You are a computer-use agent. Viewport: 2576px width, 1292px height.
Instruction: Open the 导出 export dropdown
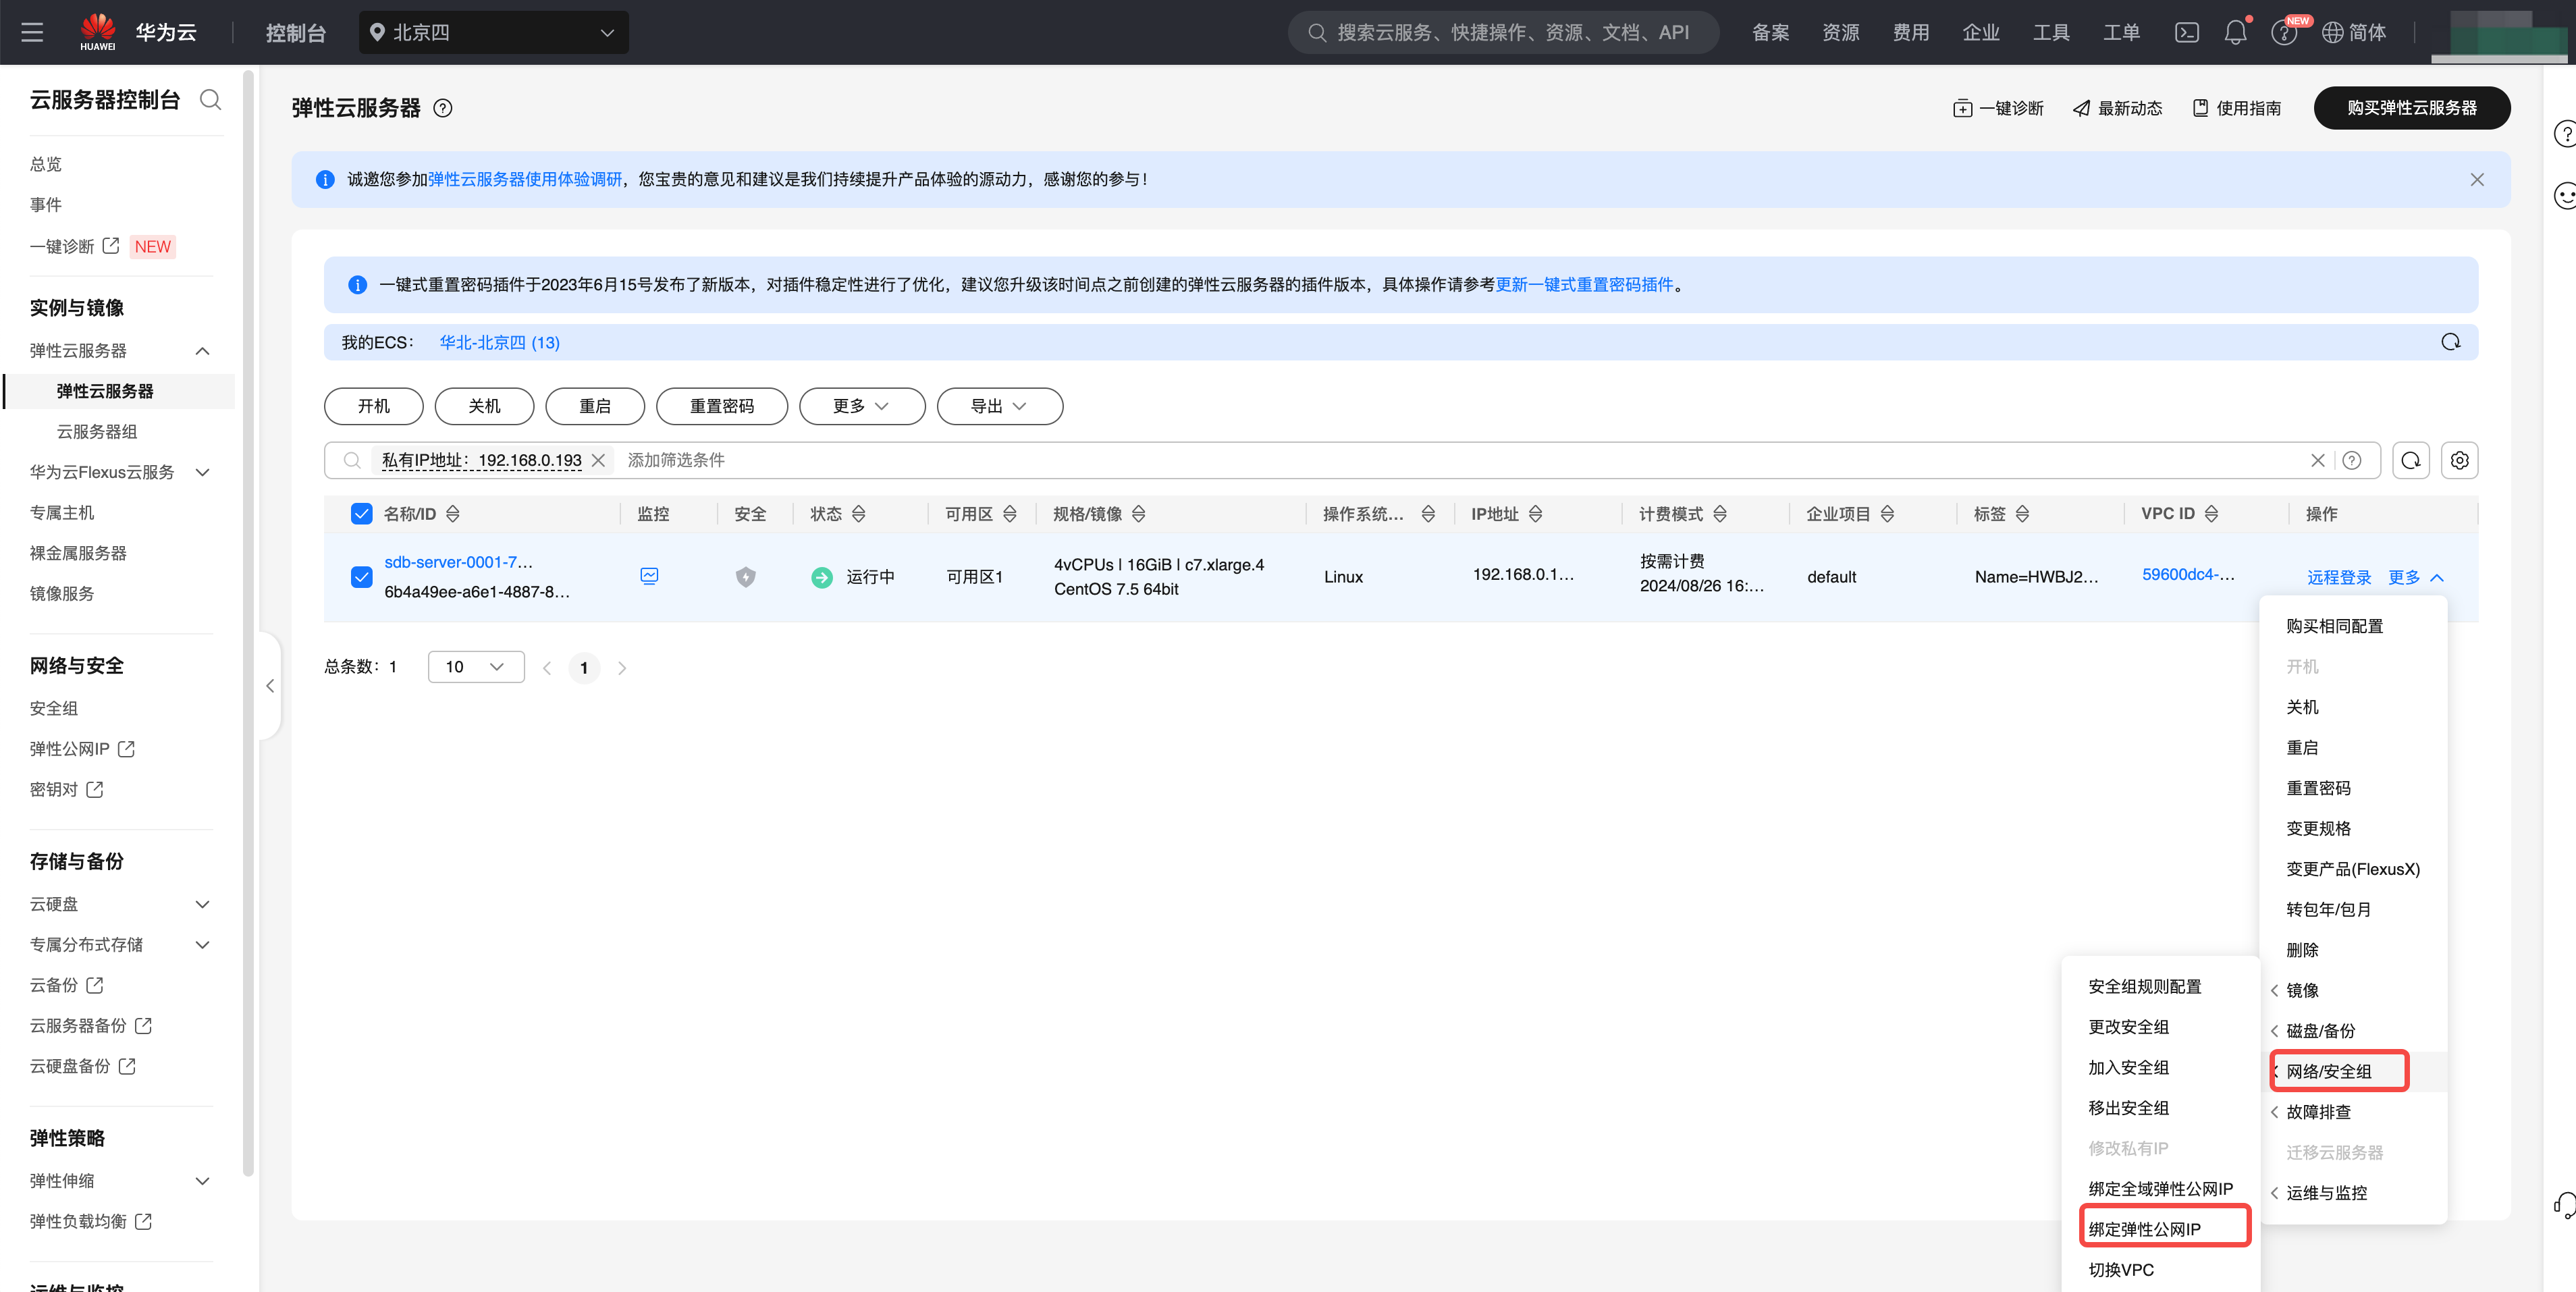pos(999,406)
